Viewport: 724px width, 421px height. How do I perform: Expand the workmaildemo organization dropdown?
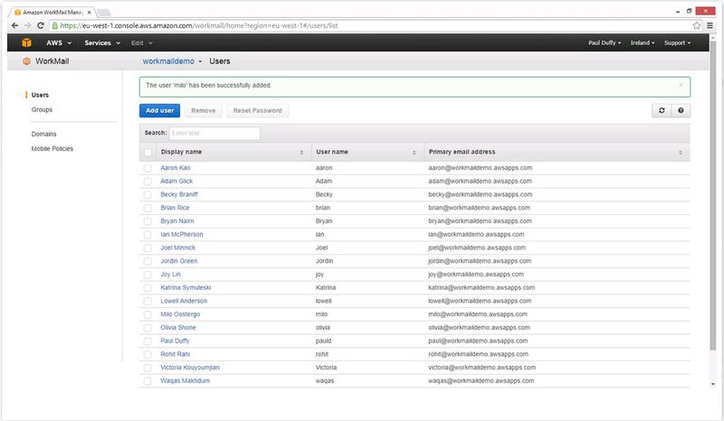coord(172,61)
